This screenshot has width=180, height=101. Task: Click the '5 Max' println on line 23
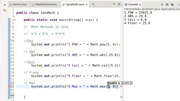(75, 87)
